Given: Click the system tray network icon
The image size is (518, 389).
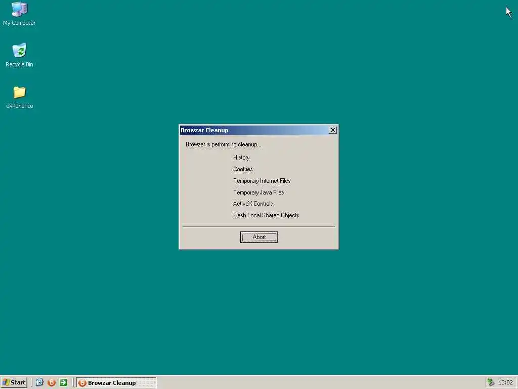Looking at the screenshot, I should (491, 382).
